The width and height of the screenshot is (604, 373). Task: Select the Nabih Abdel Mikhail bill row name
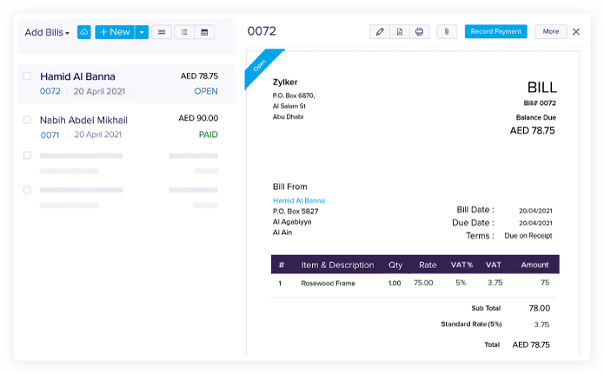point(83,120)
